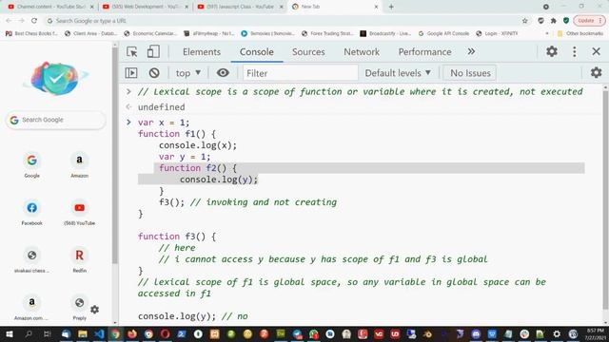This screenshot has height=342, width=609.
Task: Open the sivakasi chess shortcut tile
Action: 31,259
